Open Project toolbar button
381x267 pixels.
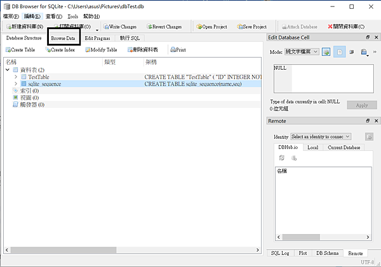point(211,27)
